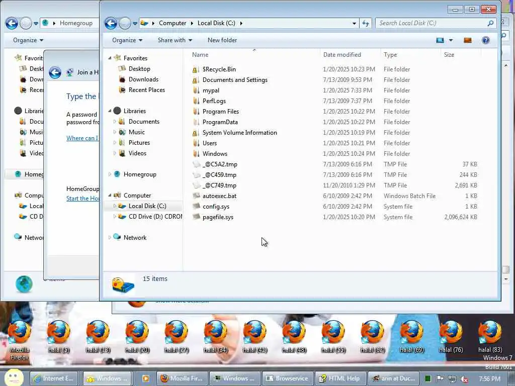The image size is (515, 386).
Task: Select the Windows folder icon
Action: pyautogui.click(x=196, y=154)
